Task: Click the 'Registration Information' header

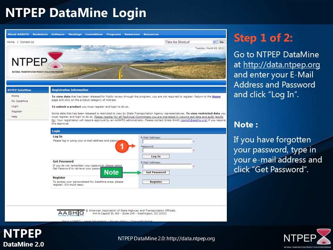Action: click(x=70, y=90)
